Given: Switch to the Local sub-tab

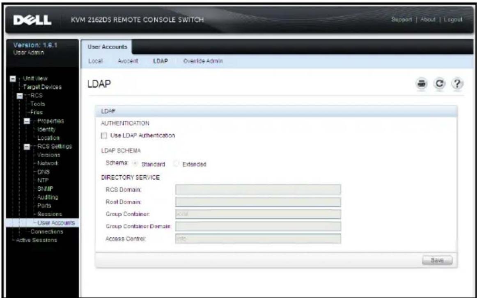Looking at the screenshot, I should click(95, 61).
